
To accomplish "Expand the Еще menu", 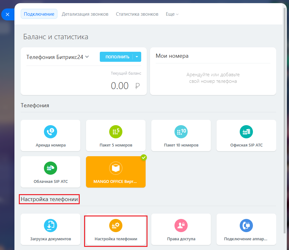I will [x=172, y=14].
